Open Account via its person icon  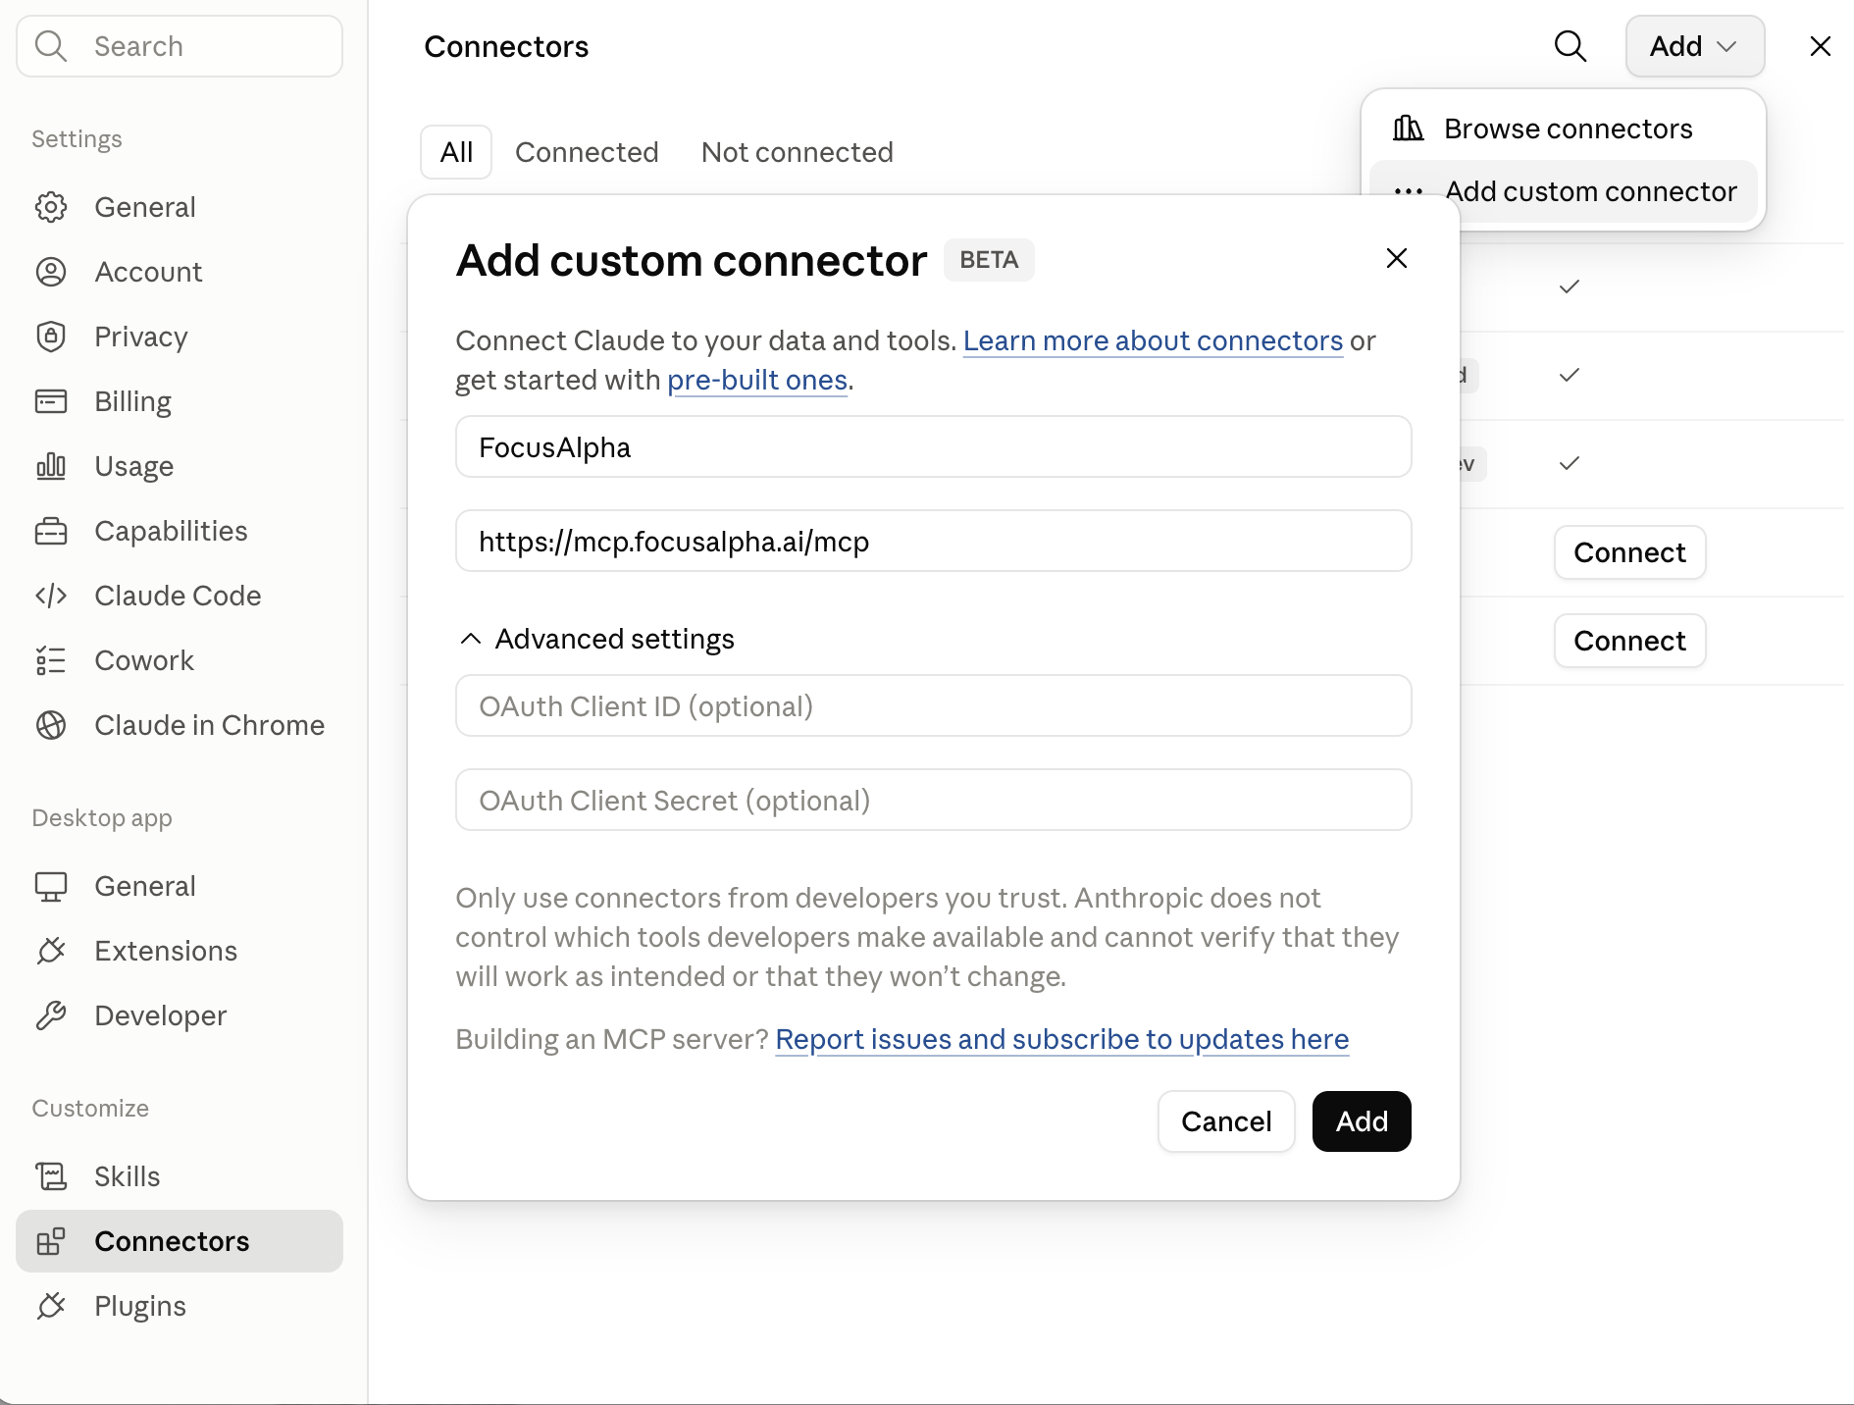tap(51, 272)
